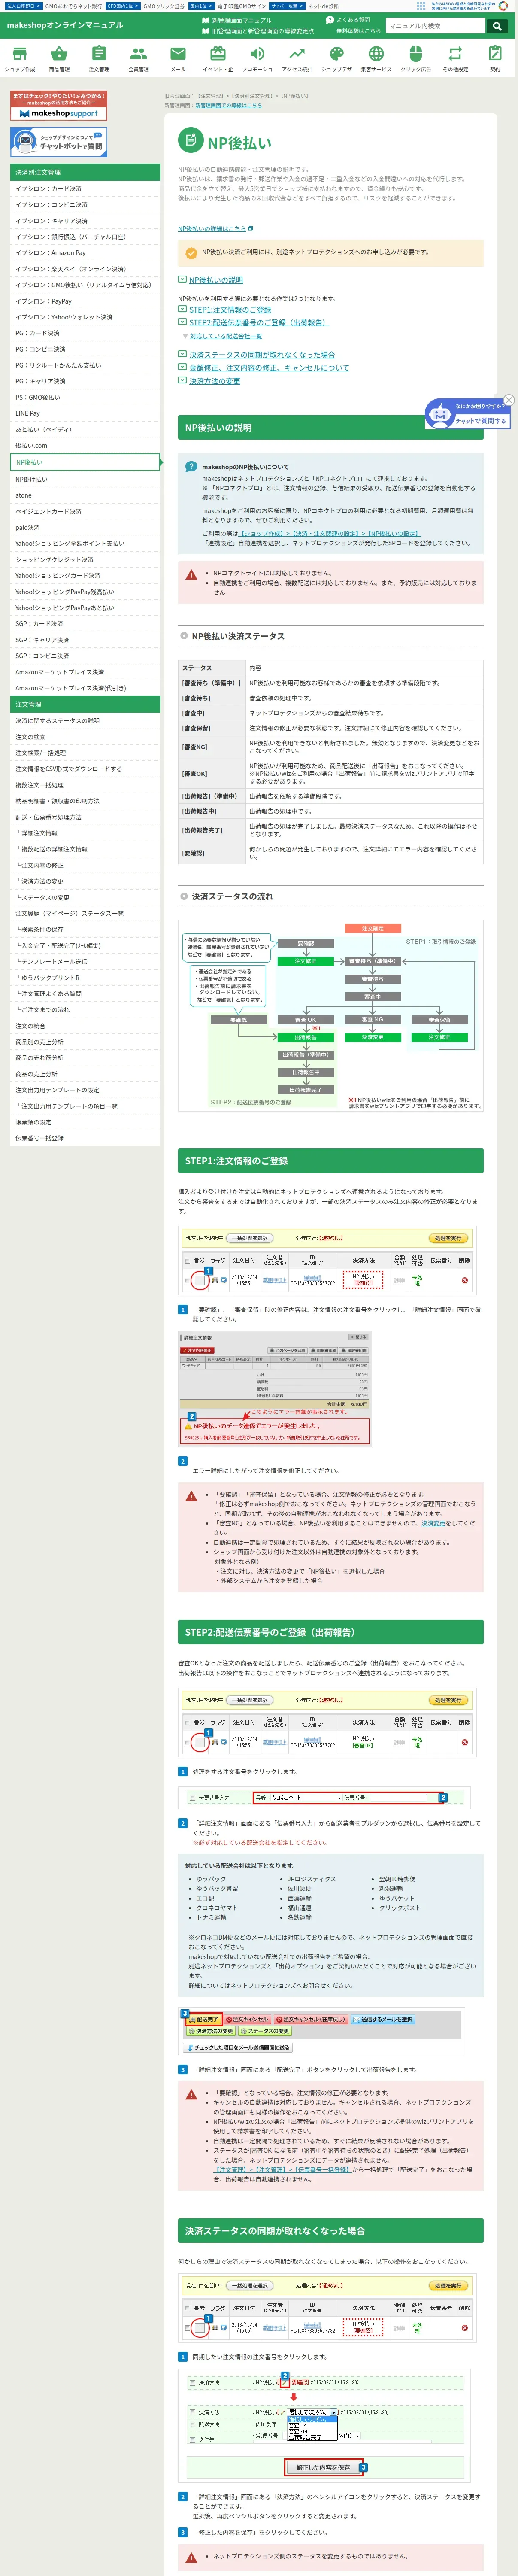This screenshot has width=518, height=2576.
Task: Open メール envelope icon in navigation
Action: [178, 53]
